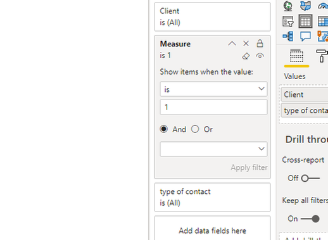The width and height of the screenshot is (328, 240).
Task: Clear the Measure filter with eraser
Action: 246,56
